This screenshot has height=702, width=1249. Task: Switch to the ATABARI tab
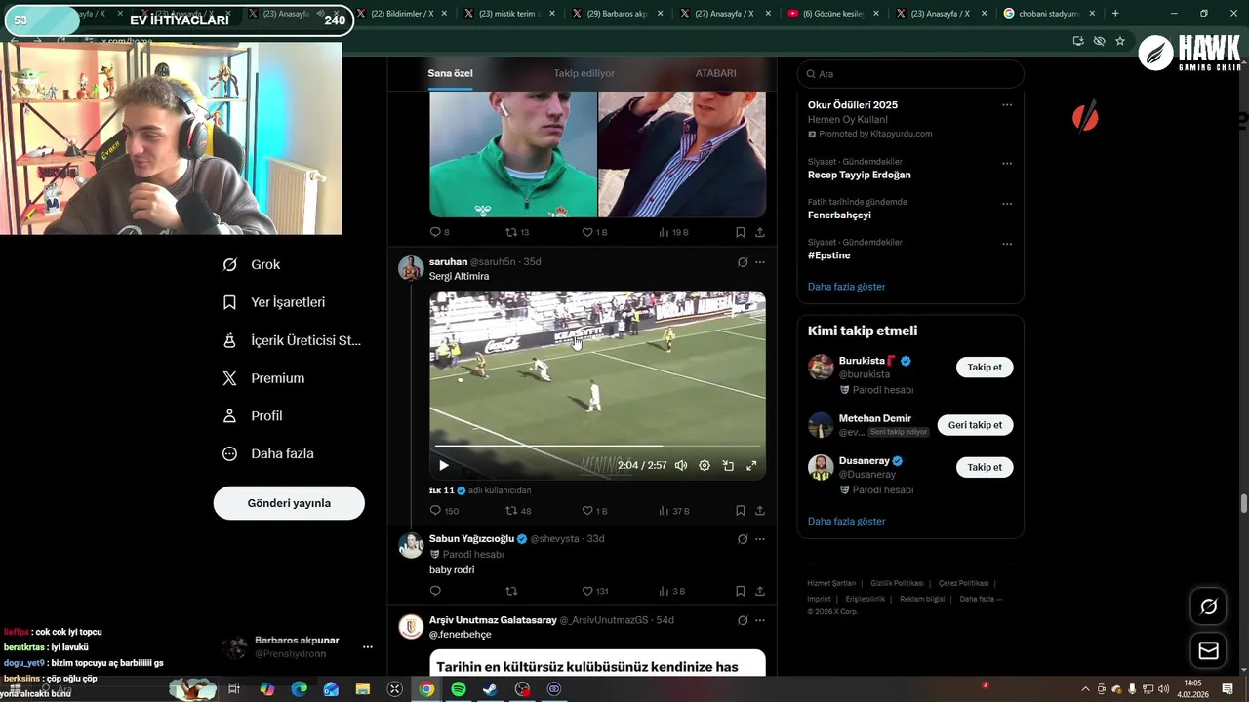(715, 73)
